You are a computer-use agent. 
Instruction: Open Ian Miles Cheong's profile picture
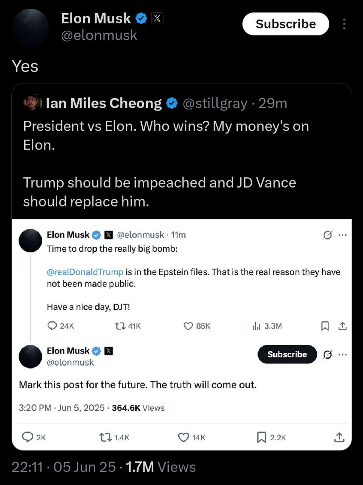[32, 103]
